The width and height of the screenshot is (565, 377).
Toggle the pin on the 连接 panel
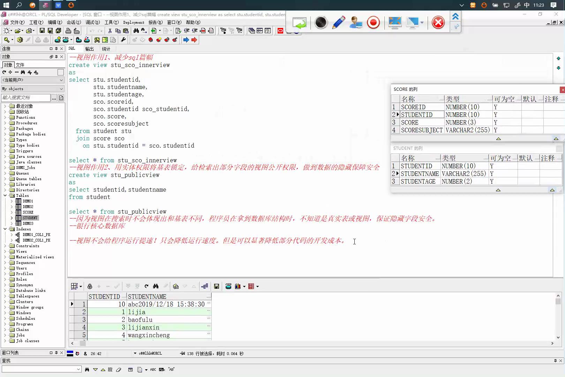tap(56, 49)
